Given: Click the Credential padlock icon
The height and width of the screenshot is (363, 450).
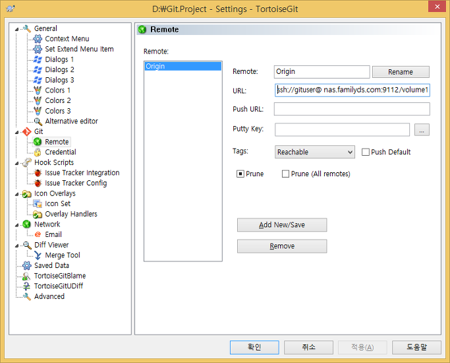Looking at the screenshot, I should [x=38, y=152].
